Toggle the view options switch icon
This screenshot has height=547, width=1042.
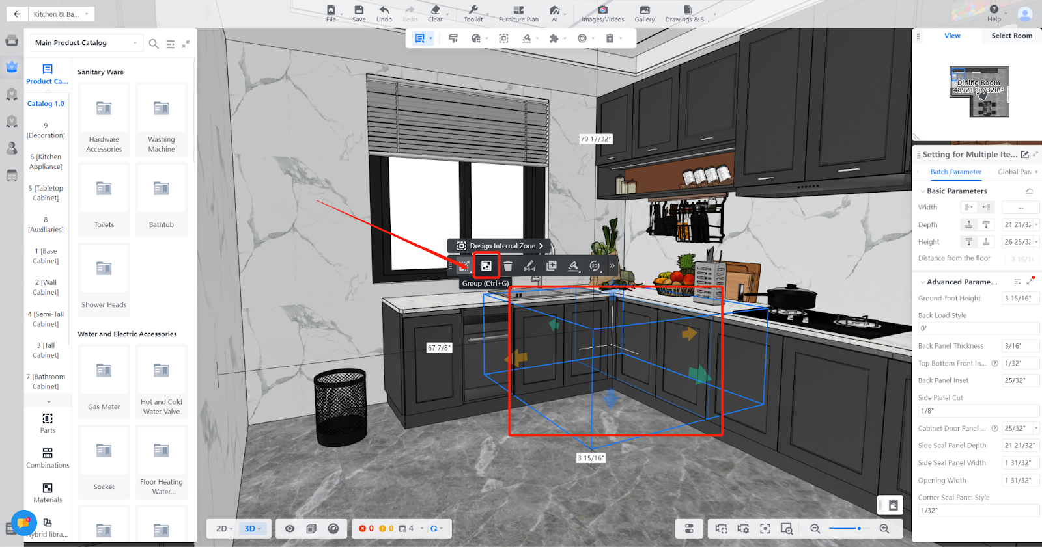click(689, 529)
